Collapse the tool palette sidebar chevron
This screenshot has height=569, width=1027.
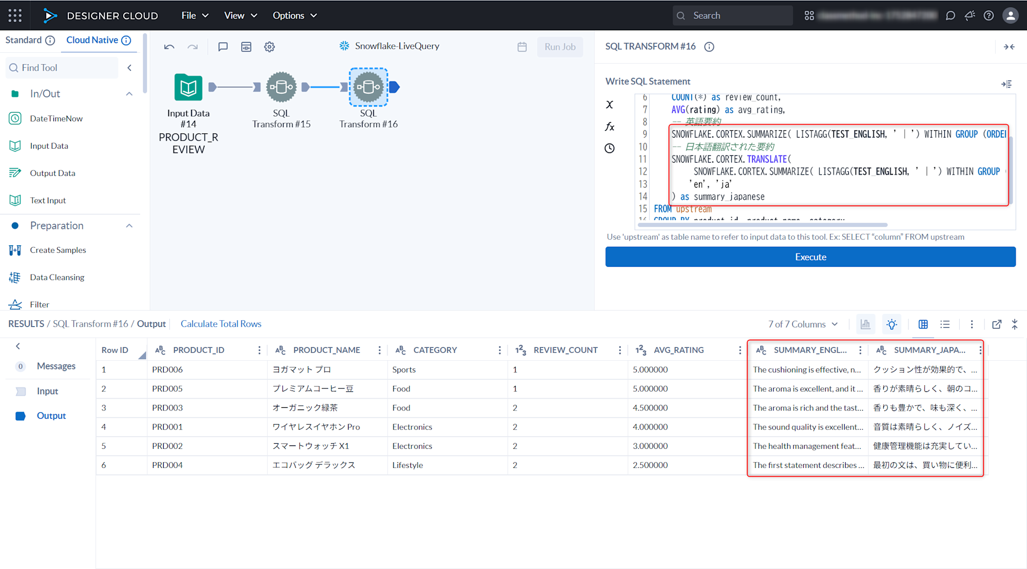(129, 68)
